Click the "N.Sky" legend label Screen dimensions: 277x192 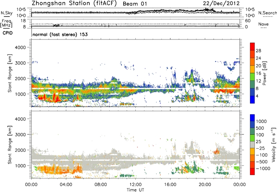point(7,13)
